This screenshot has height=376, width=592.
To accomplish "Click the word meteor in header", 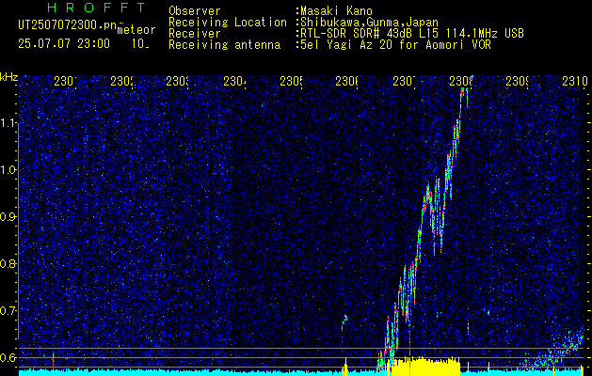I will click(136, 30).
